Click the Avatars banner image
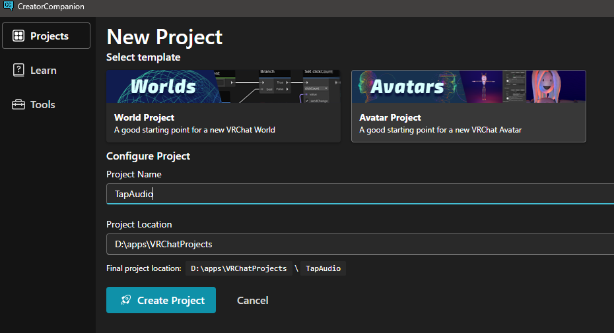The height and width of the screenshot is (333, 614). point(468,86)
